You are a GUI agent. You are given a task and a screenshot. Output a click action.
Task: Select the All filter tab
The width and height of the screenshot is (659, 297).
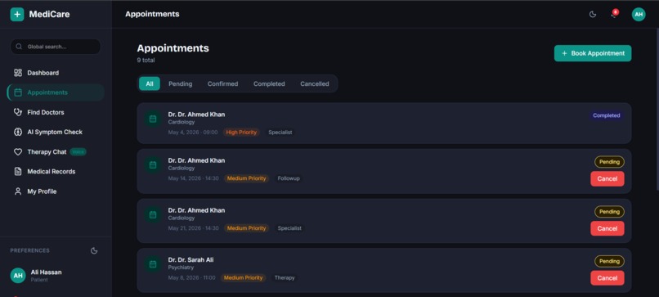[x=150, y=83]
